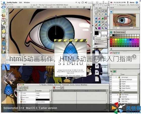Click the Open file folder icon in toolbox
Image resolution: width=141 pixels, height=114 pixels.
(x=99, y=11)
